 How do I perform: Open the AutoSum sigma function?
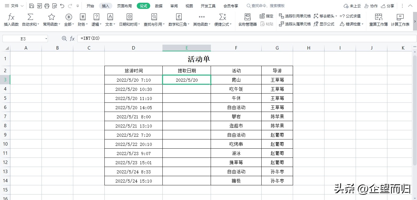pyautogui.click(x=31, y=17)
